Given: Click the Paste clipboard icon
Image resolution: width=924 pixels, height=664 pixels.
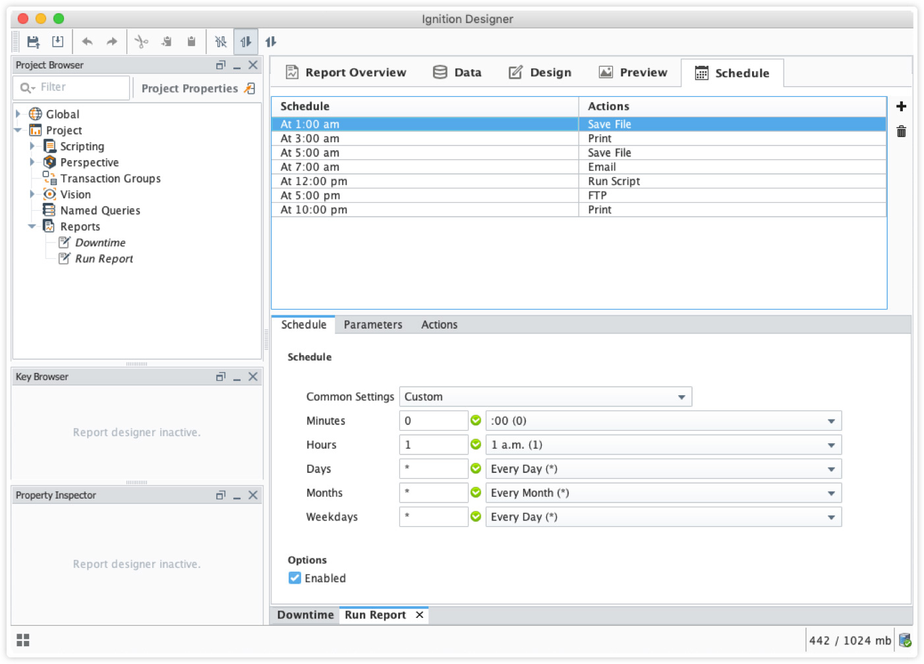Looking at the screenshot, I should [191, 42].
